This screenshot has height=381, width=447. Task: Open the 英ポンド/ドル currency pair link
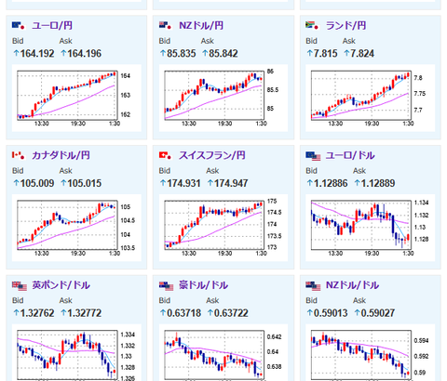[61, 285]
